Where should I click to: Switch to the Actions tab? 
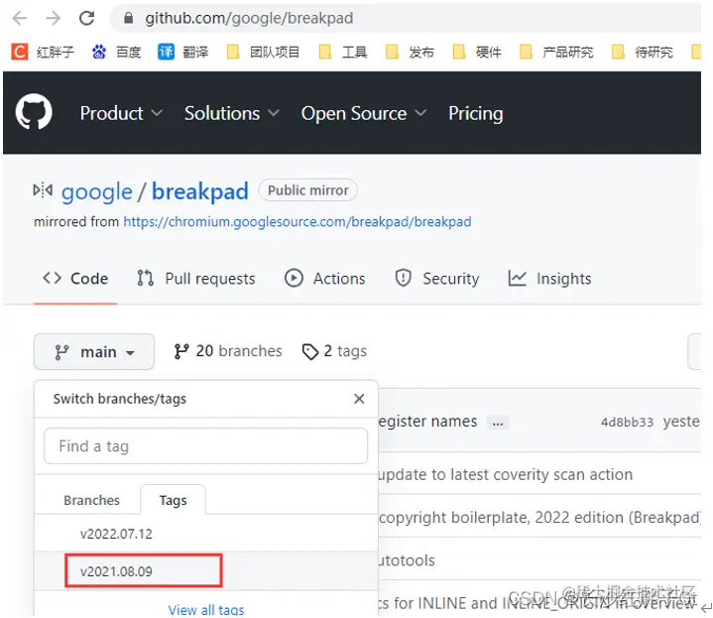point(324,279)
